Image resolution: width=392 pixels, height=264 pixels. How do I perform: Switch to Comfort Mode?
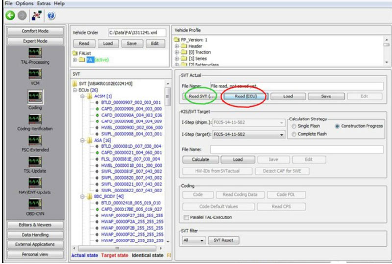coord(35,31)
